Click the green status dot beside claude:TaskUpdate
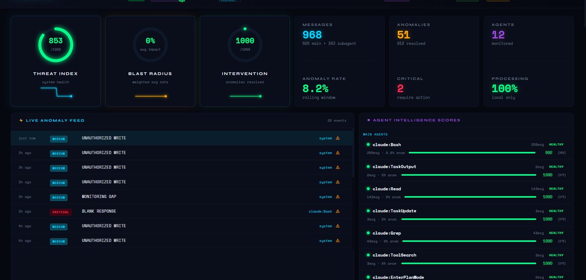Viewport: 586px width, 280px height. click(368, 211)
